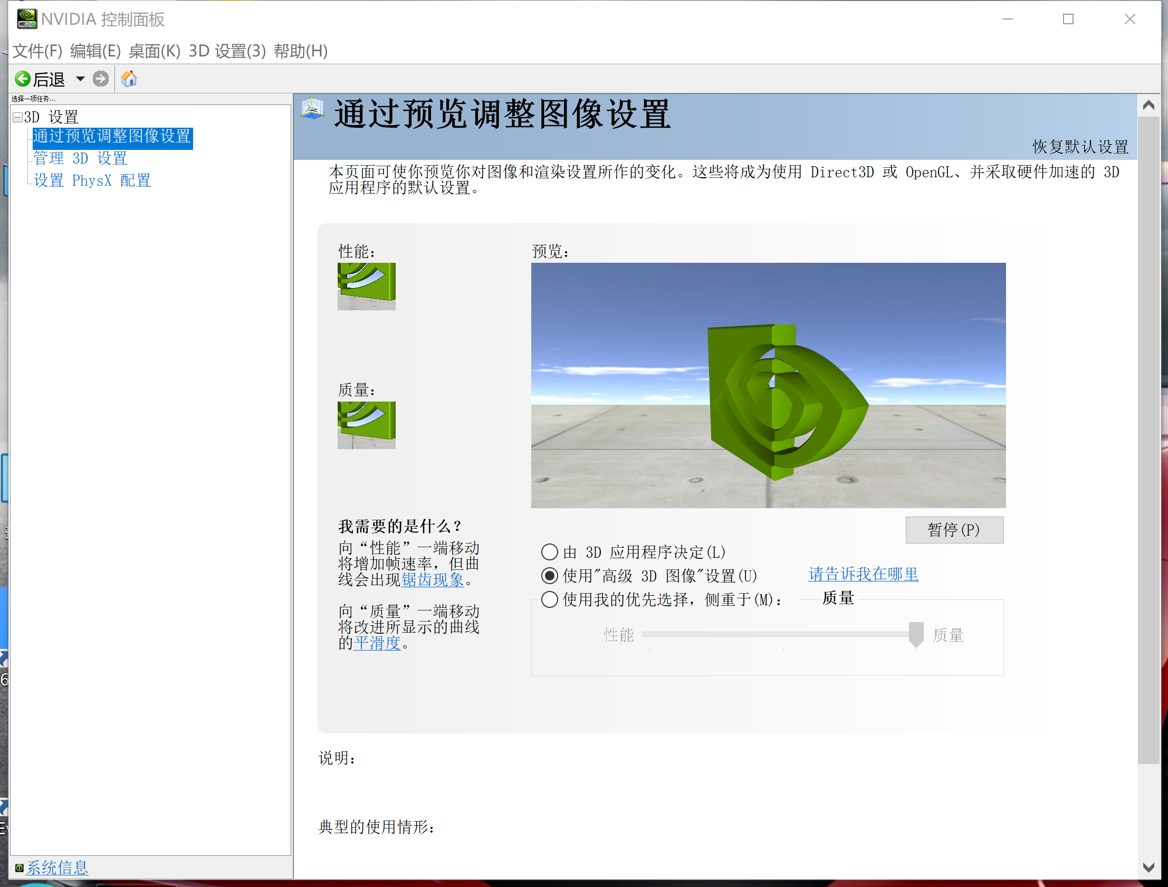
Task: Open the 帮助(H) menu
Action: 301,51
